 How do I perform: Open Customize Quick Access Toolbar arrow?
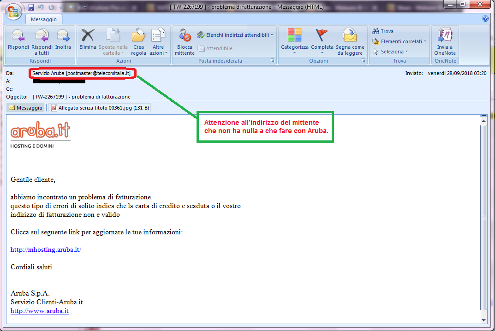(x=85, y=7)
